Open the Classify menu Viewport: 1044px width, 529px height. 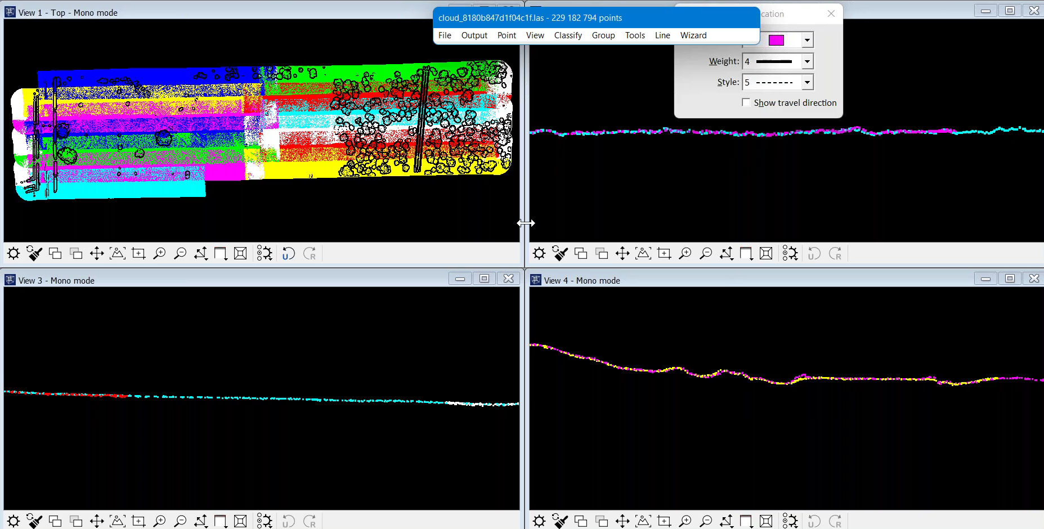point(568,35)
